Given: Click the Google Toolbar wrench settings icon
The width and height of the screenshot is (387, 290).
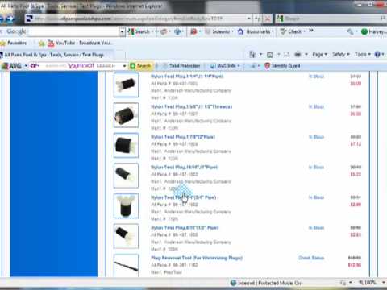Looking at the screenshot, I should click(350, 31).
